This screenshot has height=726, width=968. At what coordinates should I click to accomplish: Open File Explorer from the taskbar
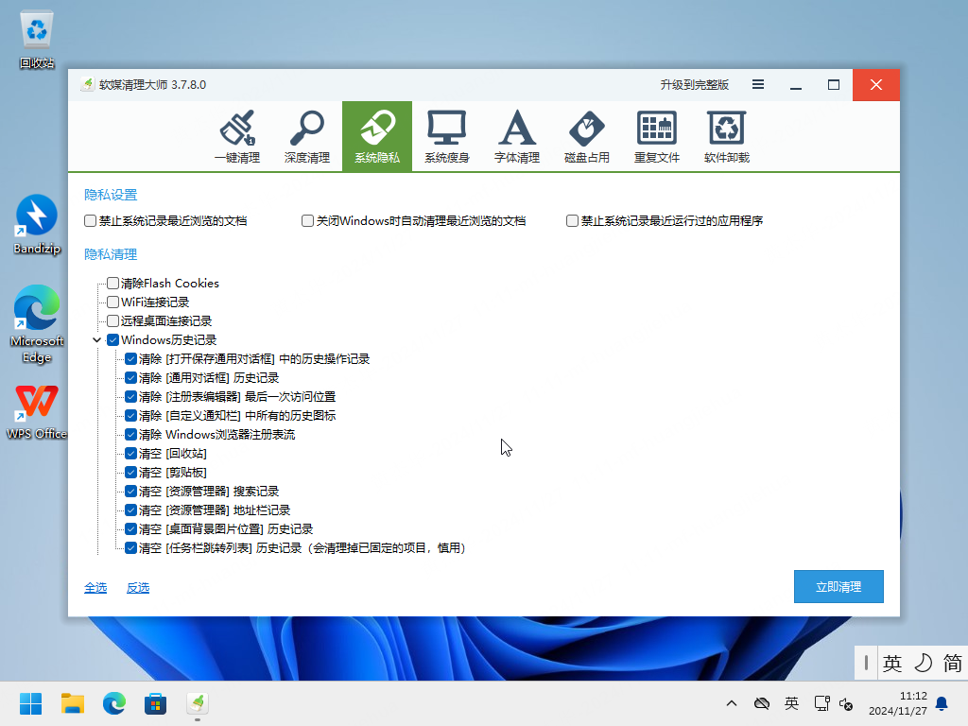point(72,703)
